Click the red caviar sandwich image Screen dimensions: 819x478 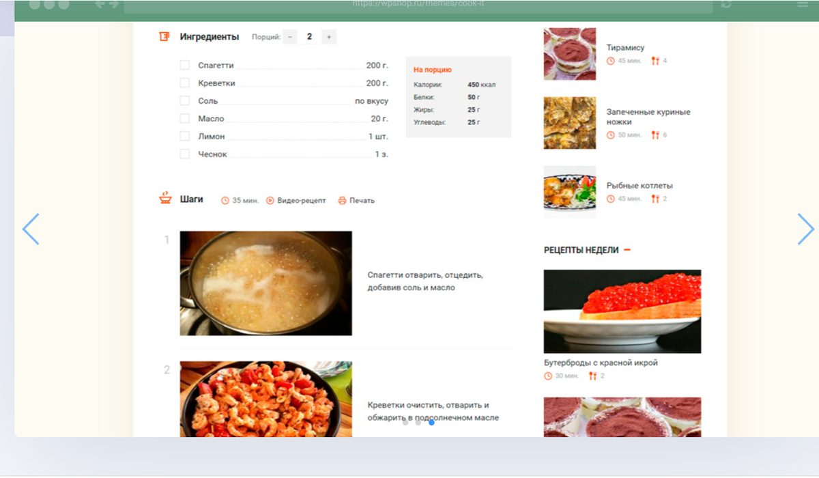coord(622,311)
